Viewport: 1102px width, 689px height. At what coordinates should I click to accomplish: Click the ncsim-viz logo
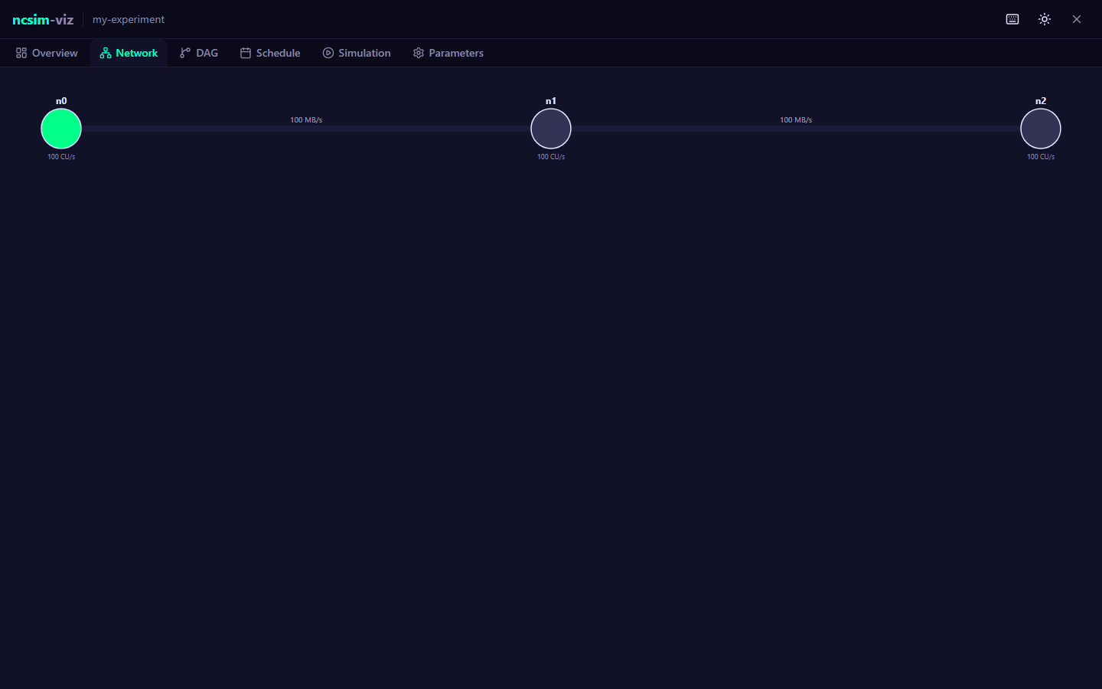(x=43, y=19)
